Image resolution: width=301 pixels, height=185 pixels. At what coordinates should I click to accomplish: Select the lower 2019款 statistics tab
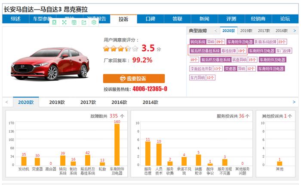tap(57, 102)
